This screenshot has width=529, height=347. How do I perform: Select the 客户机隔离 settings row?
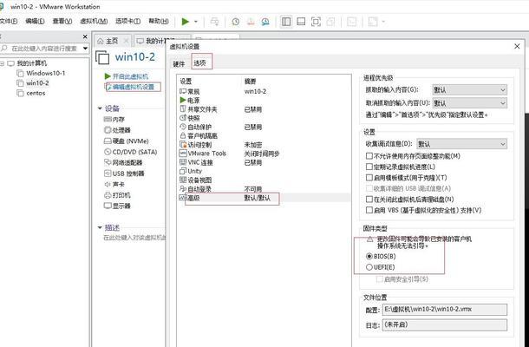pos(264,135)
